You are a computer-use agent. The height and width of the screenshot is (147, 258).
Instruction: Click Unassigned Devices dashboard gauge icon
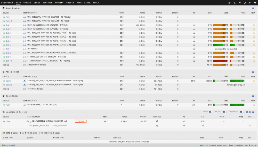click(x=253, y=112)
